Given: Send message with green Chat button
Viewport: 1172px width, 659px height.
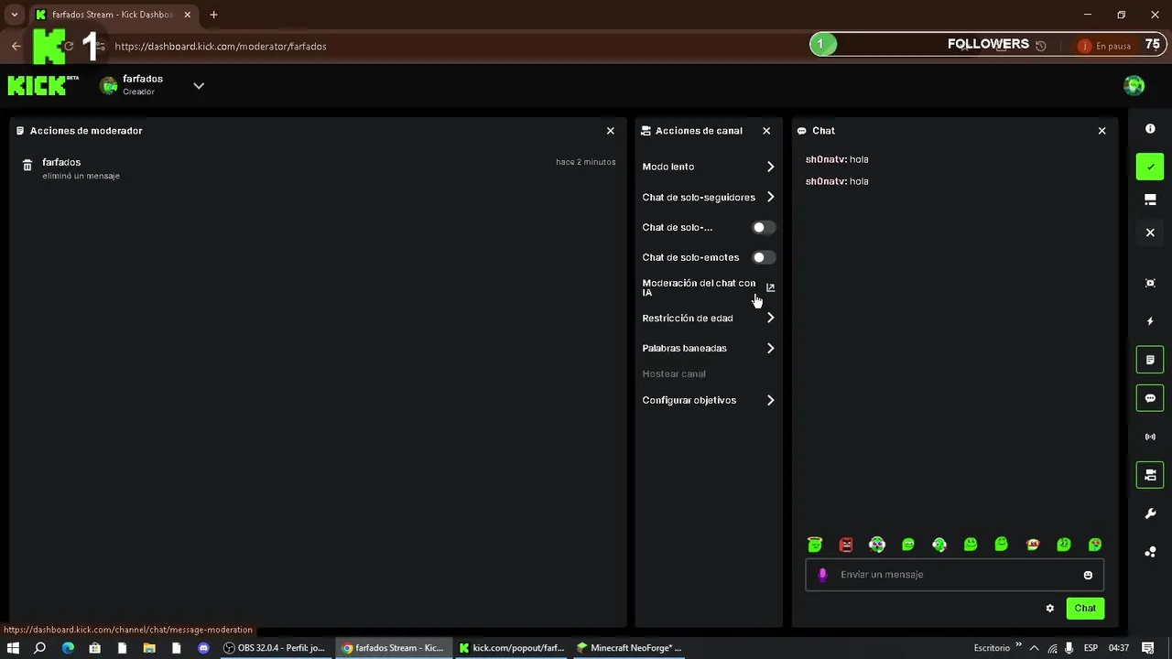Looking at the screenshot, I should pos(1085,608).
